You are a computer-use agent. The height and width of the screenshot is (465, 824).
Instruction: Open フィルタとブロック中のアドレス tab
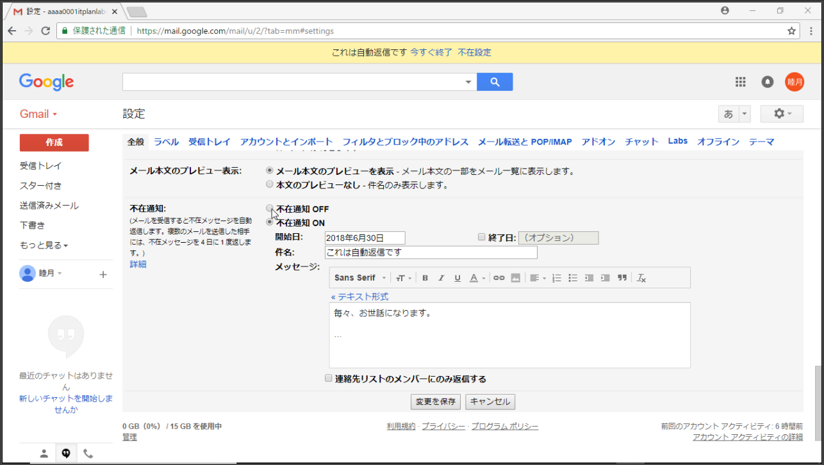point(406,142)
